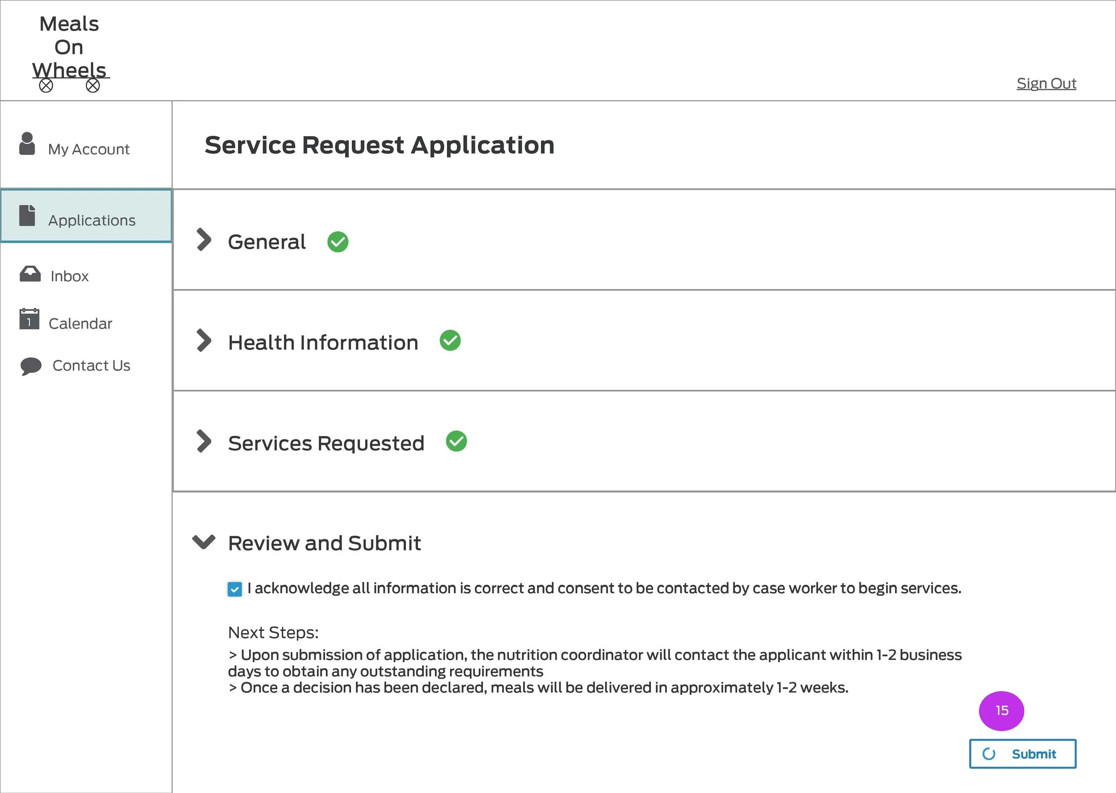
Task: Click the Sign Out link
Action: click(x=1046, y=83)
